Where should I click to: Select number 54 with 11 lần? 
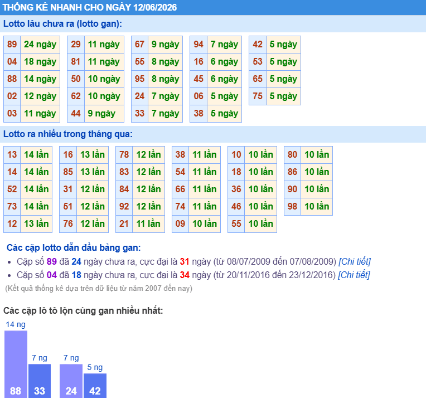point(181,172)
